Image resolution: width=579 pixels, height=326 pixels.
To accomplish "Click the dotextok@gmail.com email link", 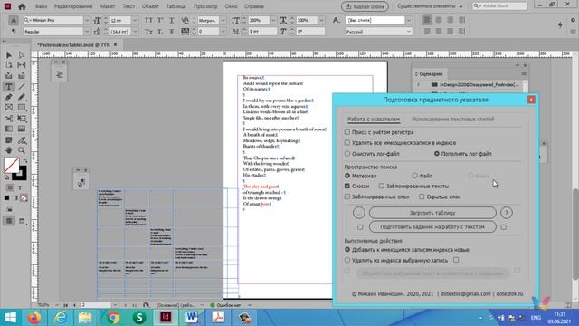I will pyautogui.click(x=466, y=293).
